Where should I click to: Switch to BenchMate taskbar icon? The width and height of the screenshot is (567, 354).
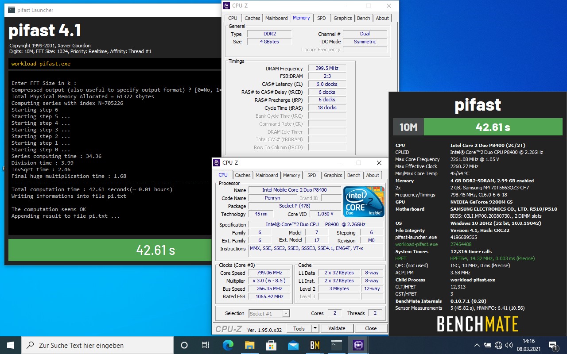(315, 345)
